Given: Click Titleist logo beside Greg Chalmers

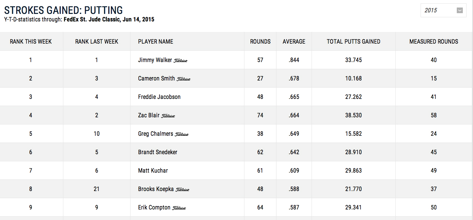Looking at the screenshot, I should click(182, 134).
